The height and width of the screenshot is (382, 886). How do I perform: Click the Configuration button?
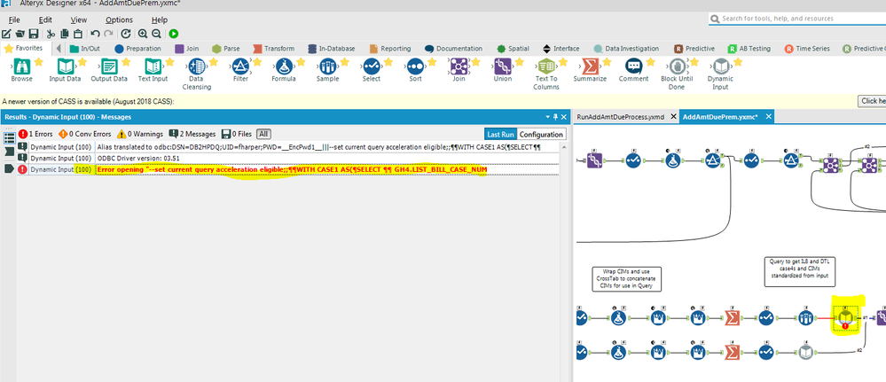[x=541, y=135]
